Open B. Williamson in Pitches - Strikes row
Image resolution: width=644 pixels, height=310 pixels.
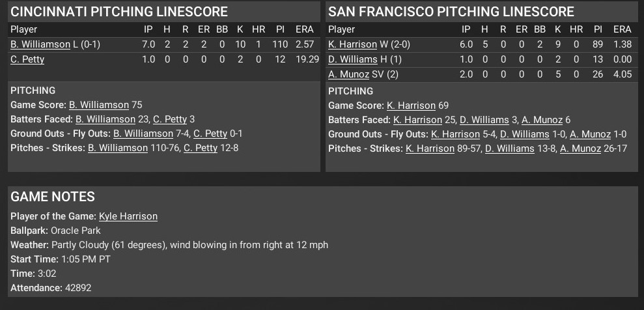point(118,148)
